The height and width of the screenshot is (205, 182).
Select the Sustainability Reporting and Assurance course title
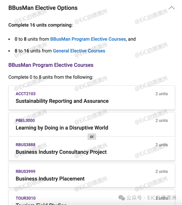click(x=62, y=101)
